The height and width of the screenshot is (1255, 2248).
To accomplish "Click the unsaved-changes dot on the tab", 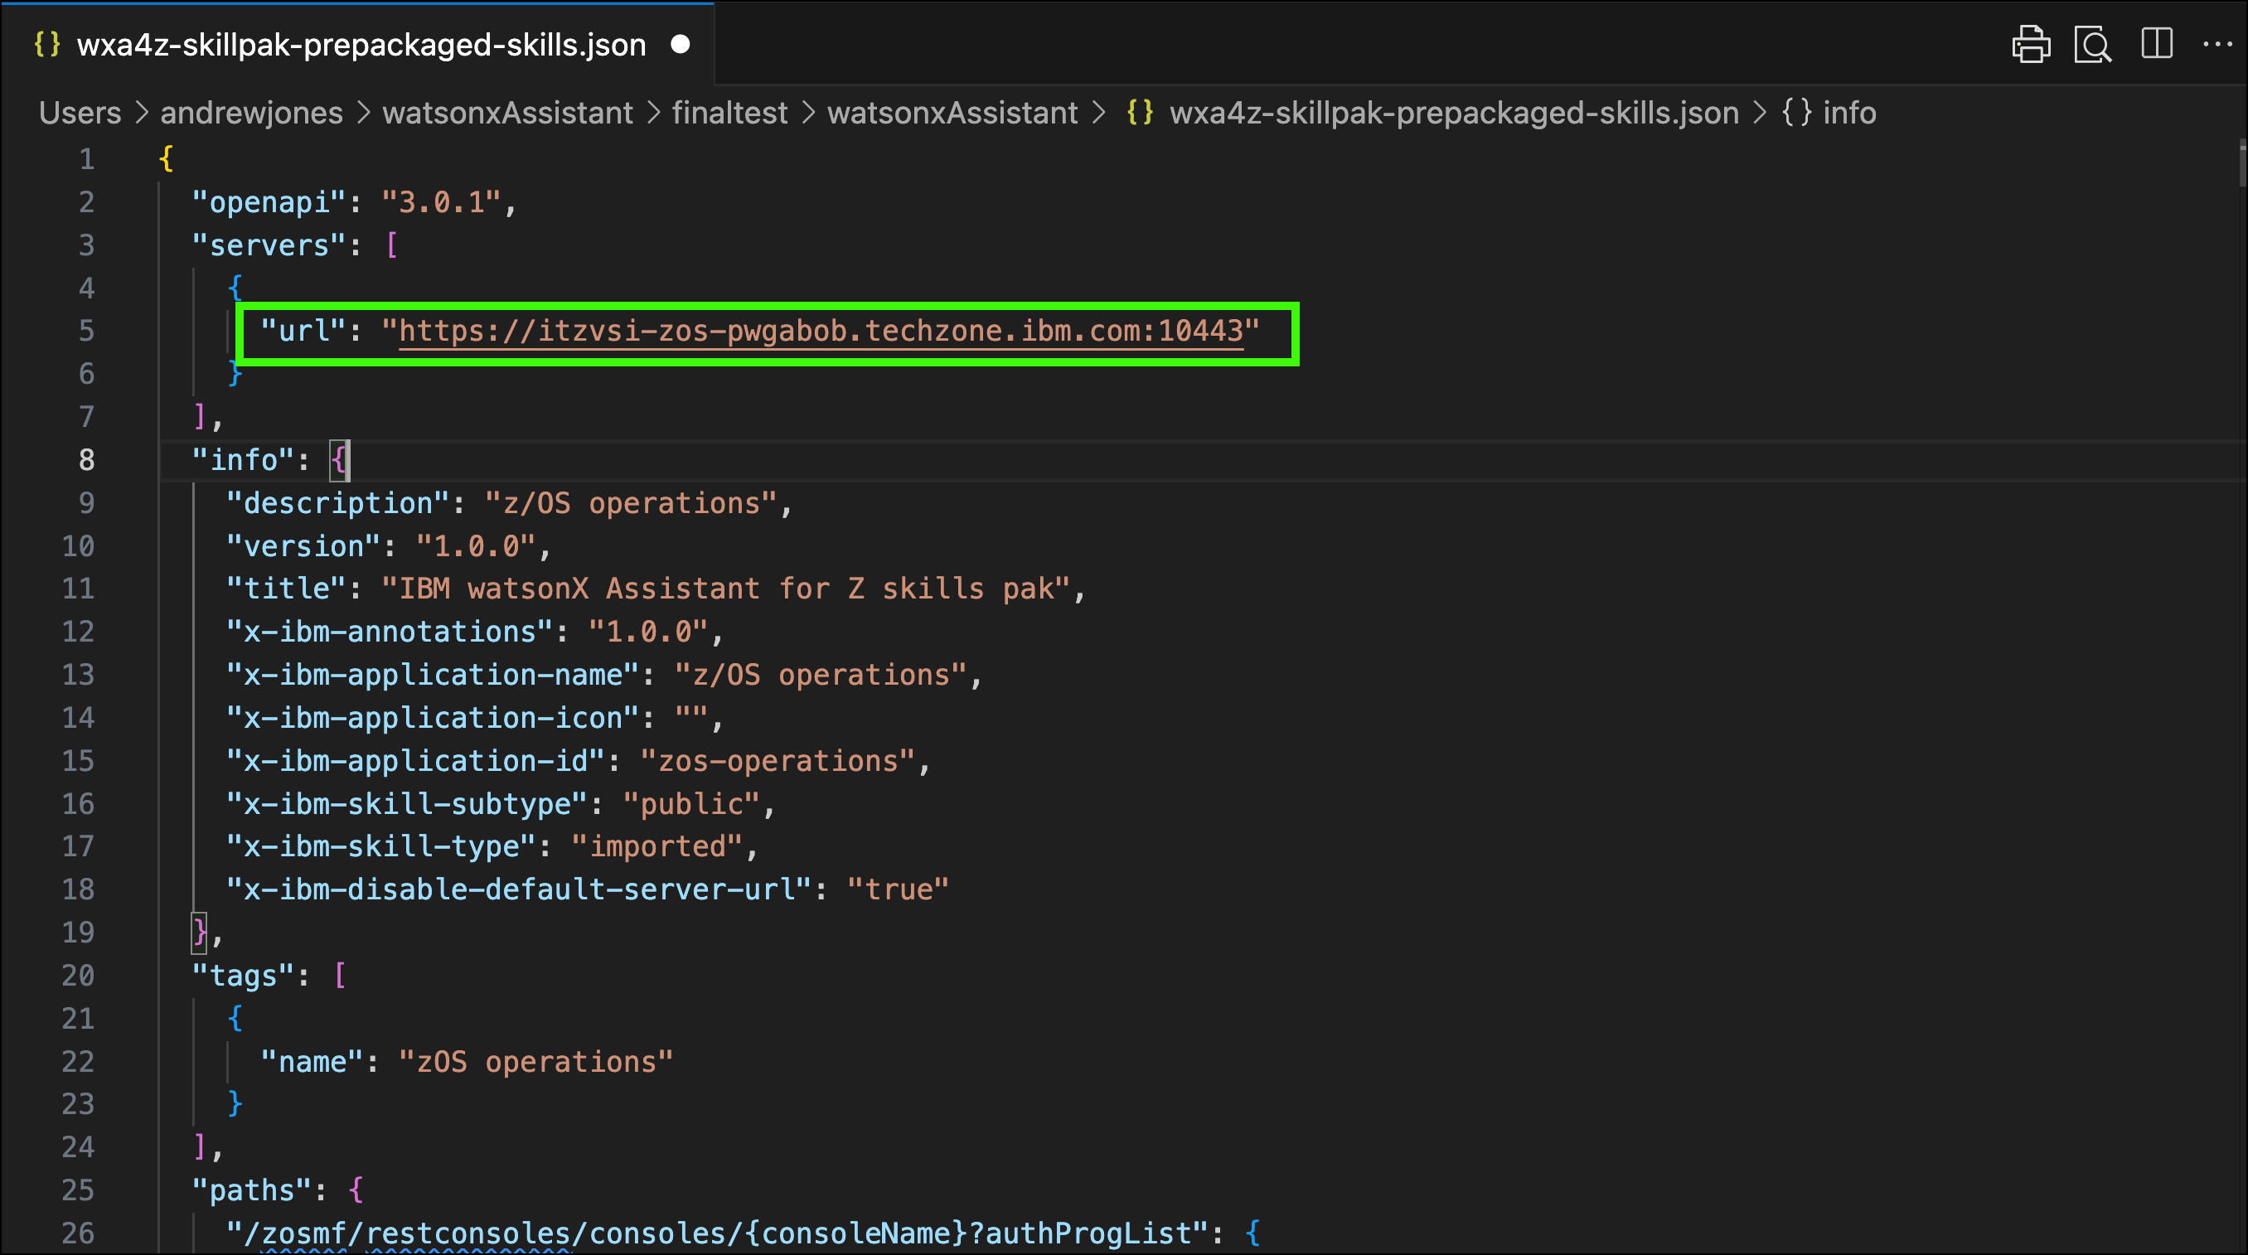I will coord(681,44).
